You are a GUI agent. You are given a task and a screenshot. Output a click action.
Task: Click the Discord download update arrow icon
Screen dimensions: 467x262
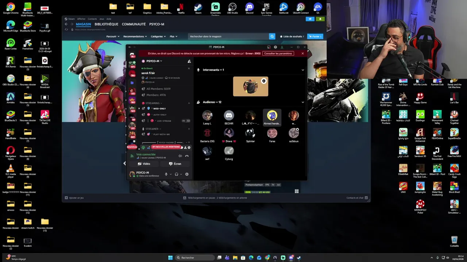coord(282,47)
